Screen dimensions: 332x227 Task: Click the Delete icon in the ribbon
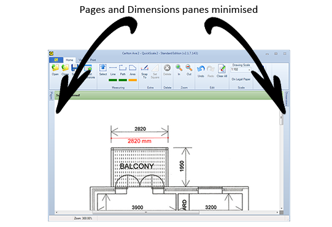168,70
